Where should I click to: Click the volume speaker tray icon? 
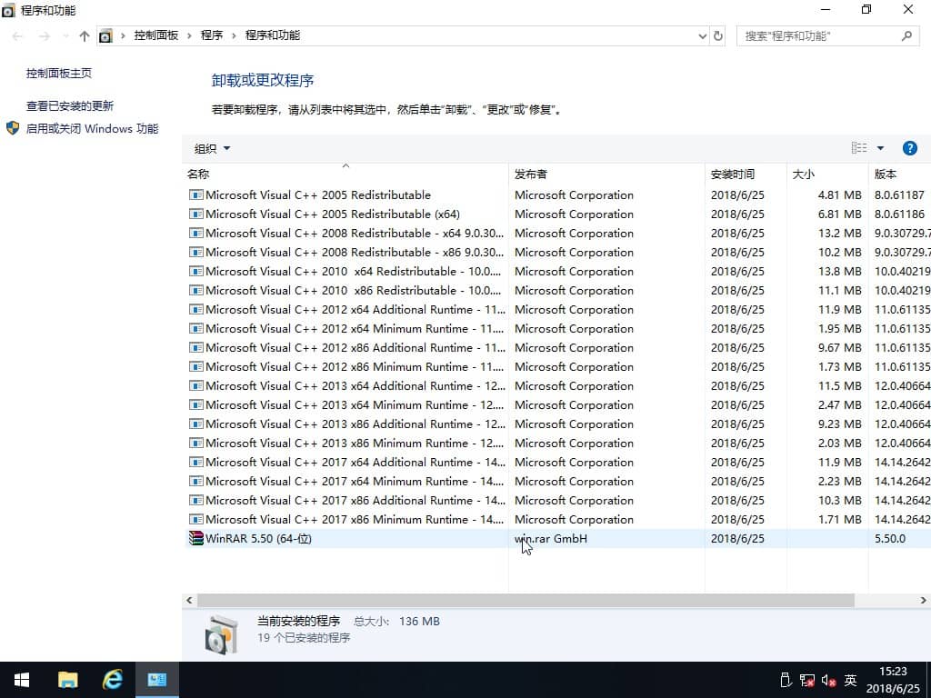pyautogui.click(x=828, y=680)
